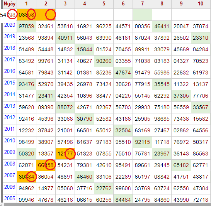Open the 2020 year link
Image resolution: width=211 pixels, height=206 pixels.
click(x=10, y=25)
